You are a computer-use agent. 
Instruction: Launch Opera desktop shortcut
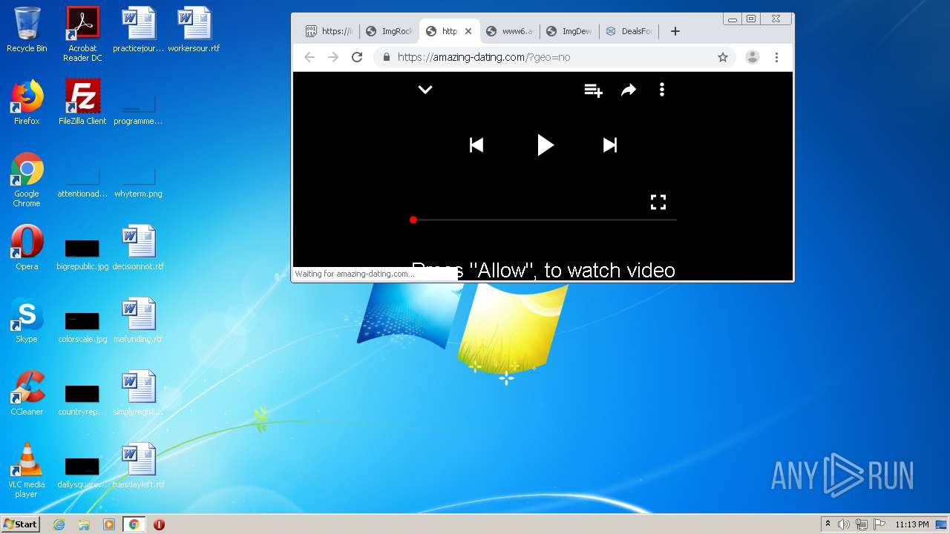coord(27,248)
